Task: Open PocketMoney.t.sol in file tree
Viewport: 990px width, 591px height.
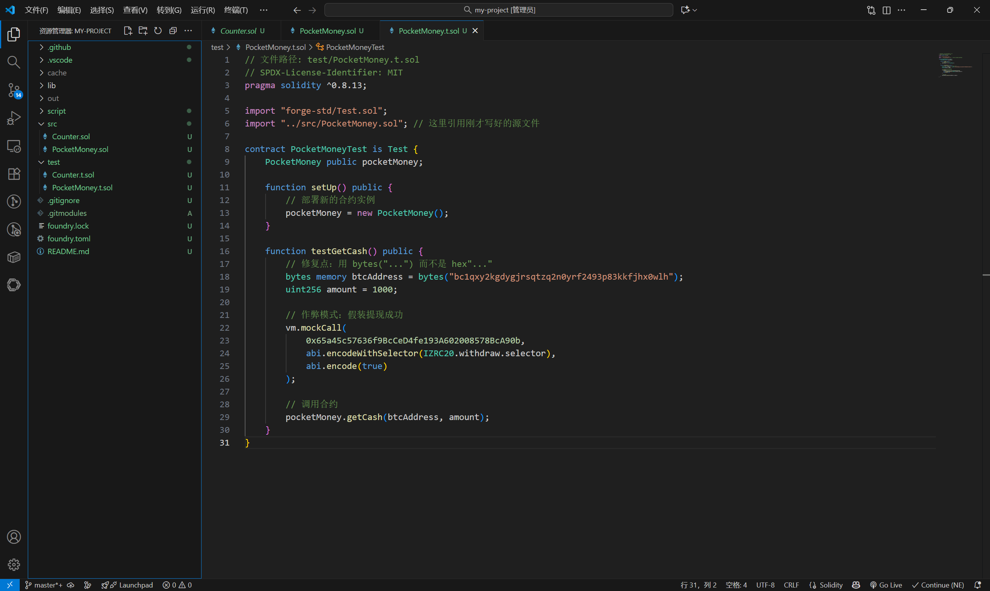Action: 114,187
